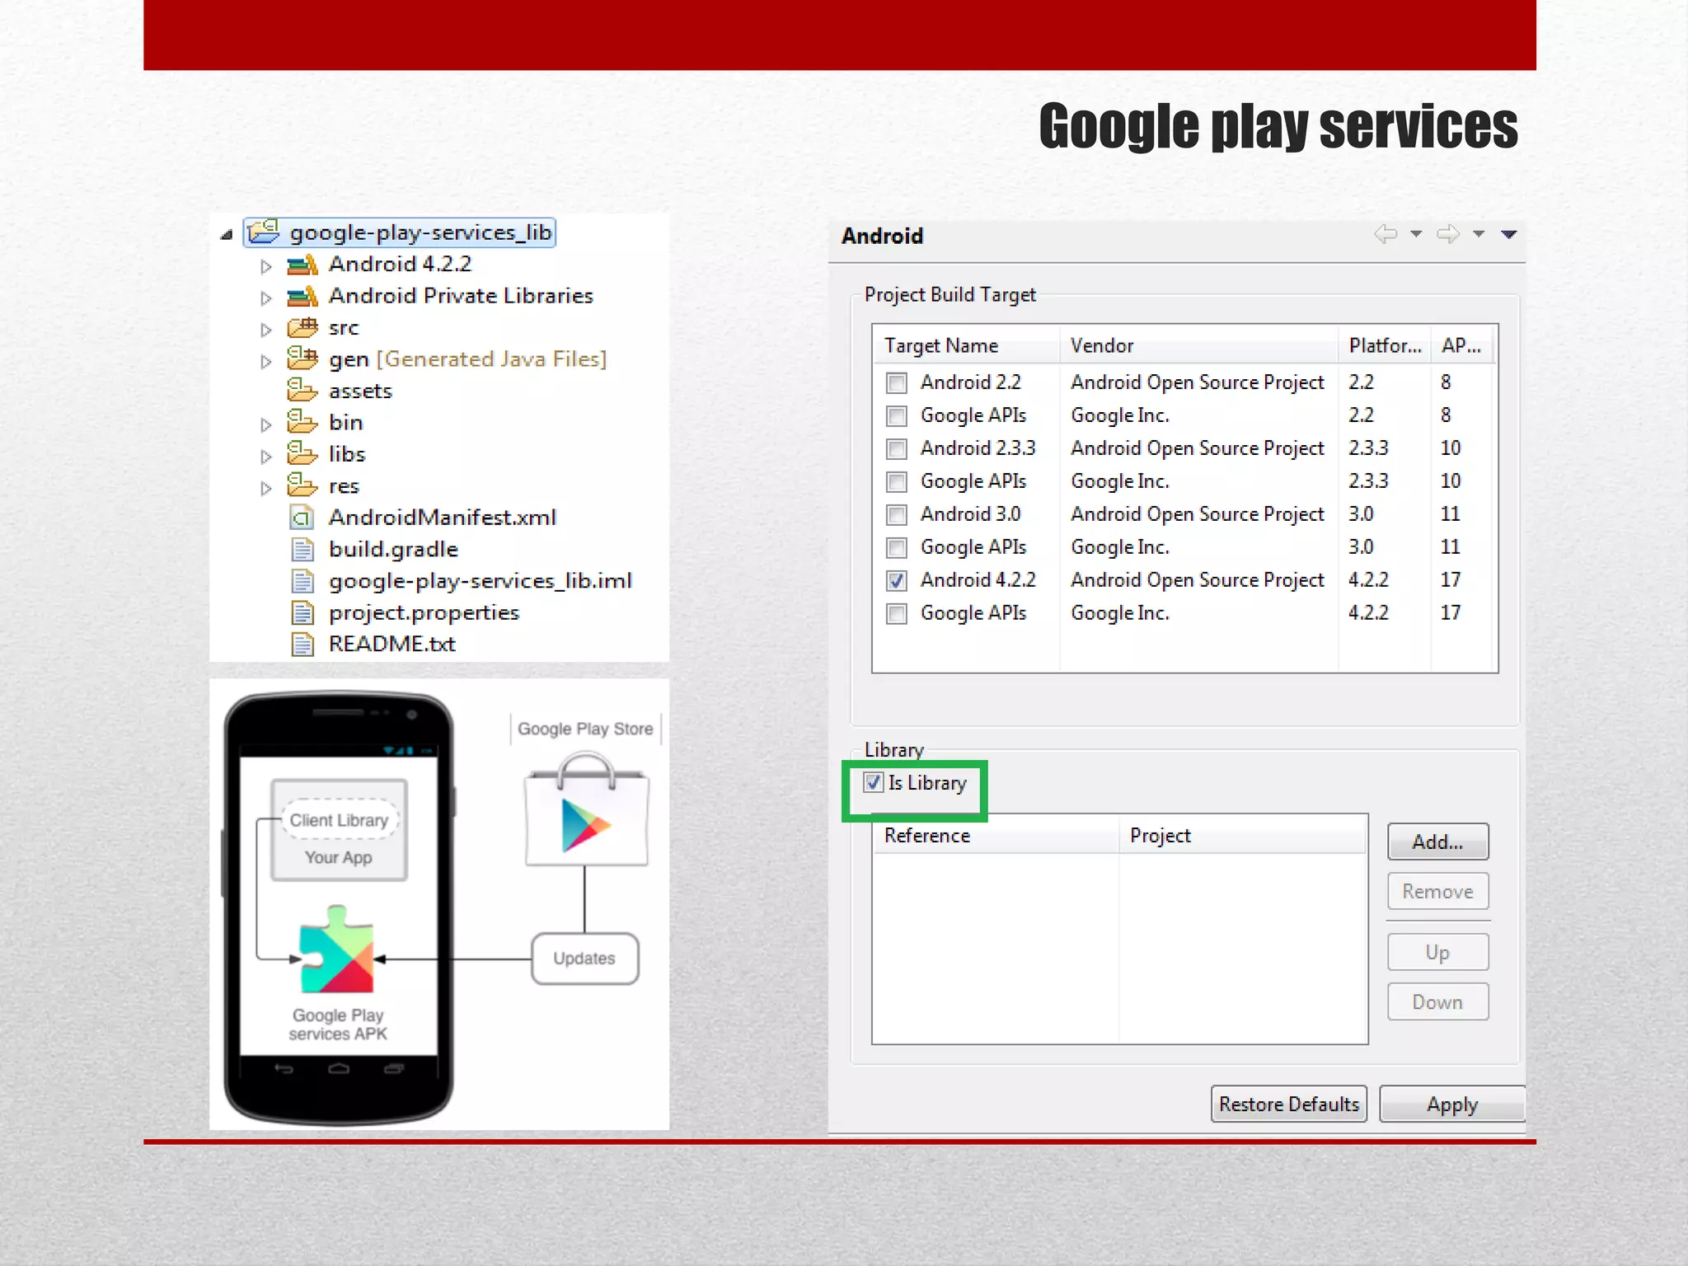
Task: Expand the Android 4.2.2 tree node
Action: click(x=265, y=266)
